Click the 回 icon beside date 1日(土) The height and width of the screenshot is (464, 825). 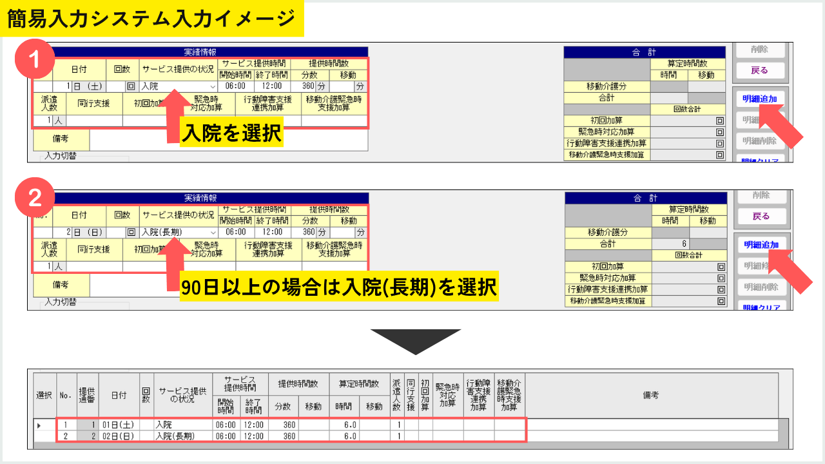coord(131,86)
